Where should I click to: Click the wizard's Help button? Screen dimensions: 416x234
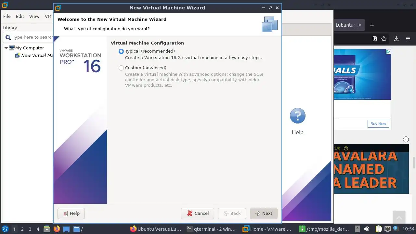pos(71,214)
